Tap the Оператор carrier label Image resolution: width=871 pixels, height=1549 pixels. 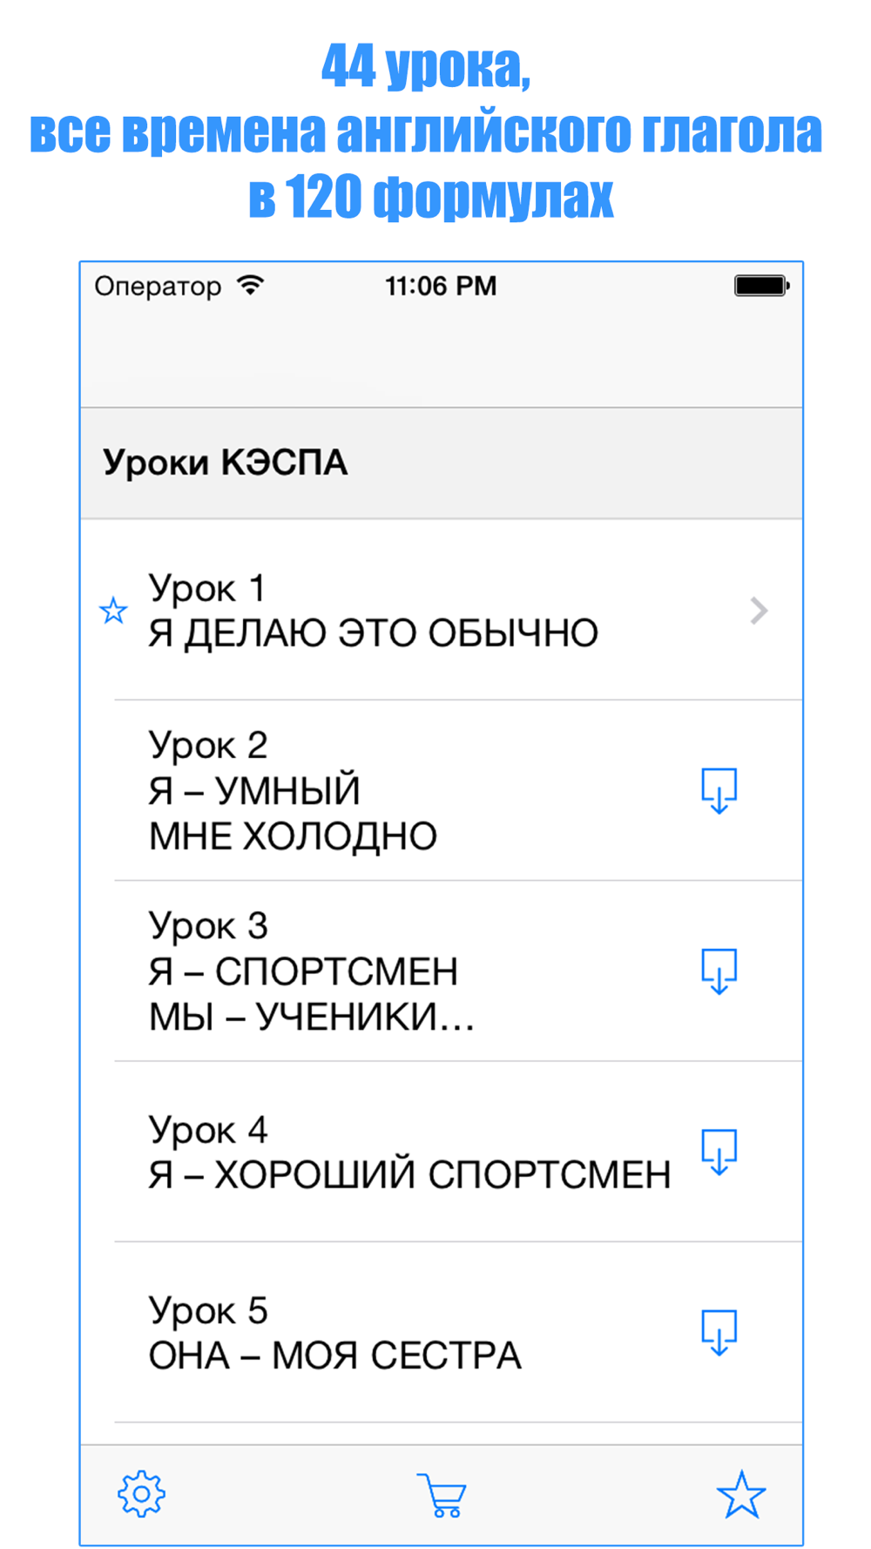click(158, 287)
